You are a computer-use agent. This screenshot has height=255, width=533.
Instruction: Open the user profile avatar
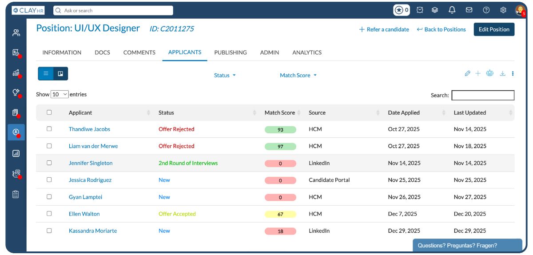[x=520, y=10]
